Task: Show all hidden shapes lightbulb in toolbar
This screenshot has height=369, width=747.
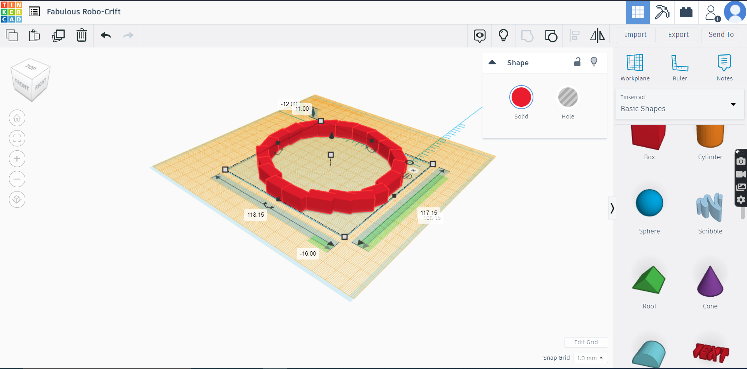Action: pyautogui.click(x=503, y=36)
